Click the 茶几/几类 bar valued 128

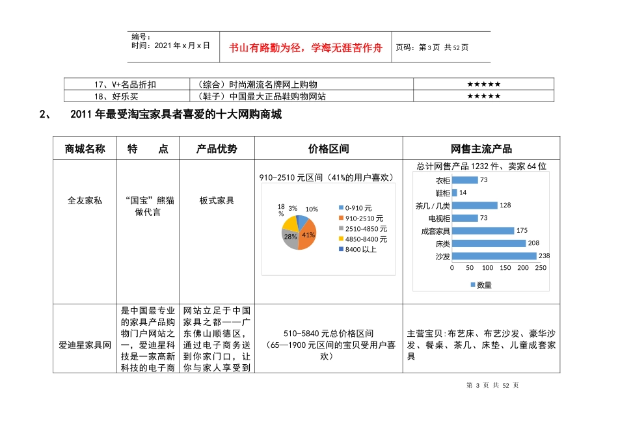pos(474,205)
